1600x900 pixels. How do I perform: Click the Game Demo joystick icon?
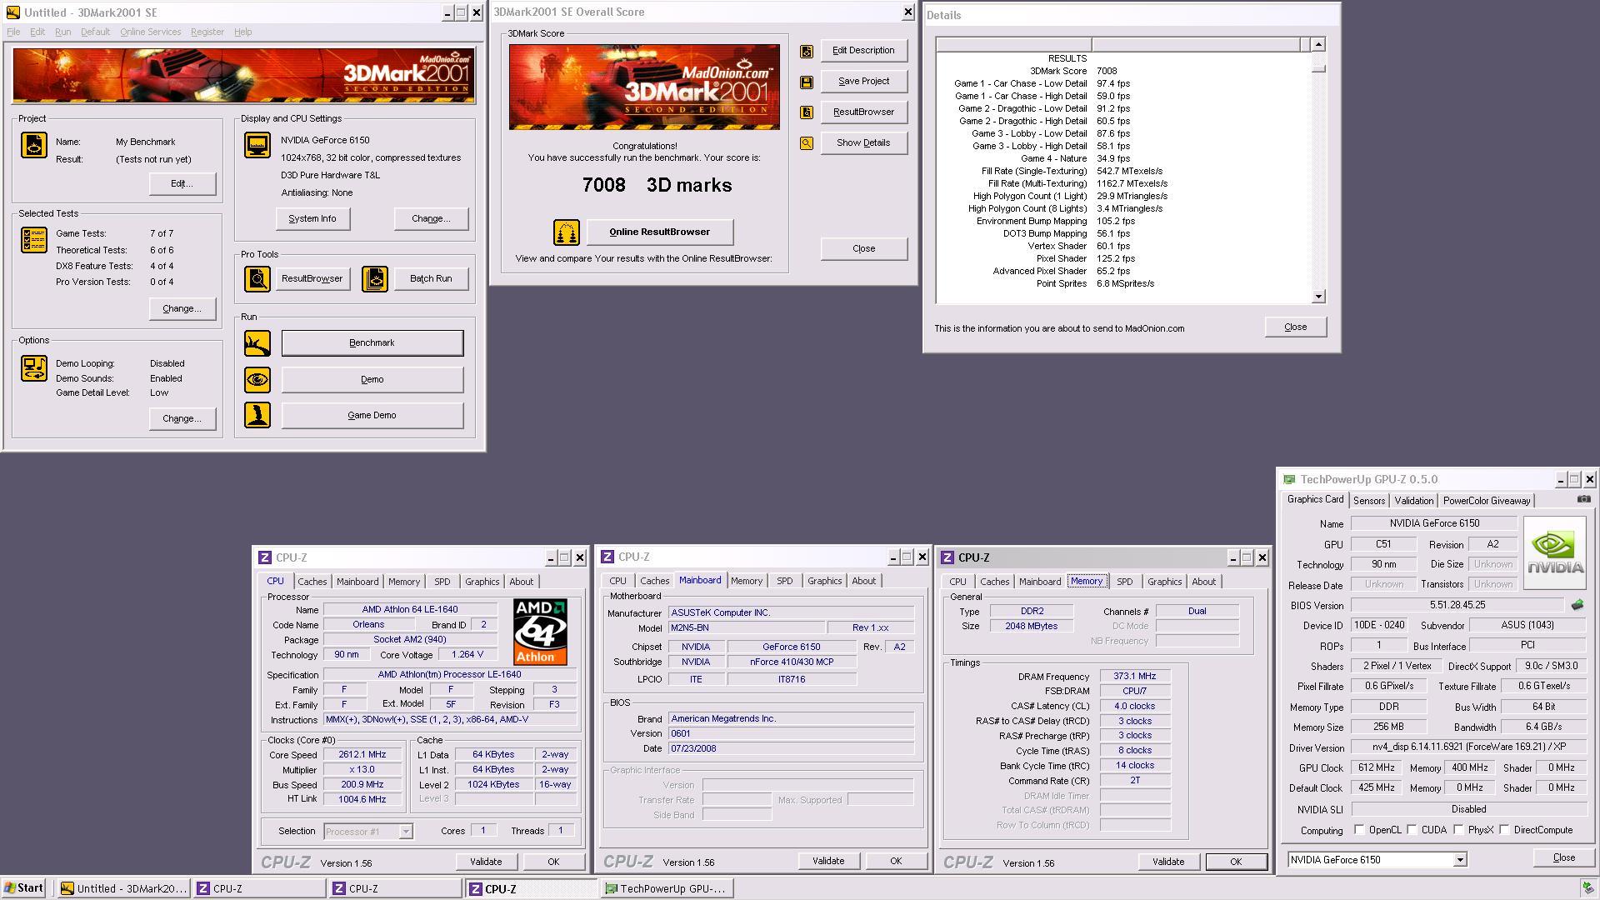[257, 415]
